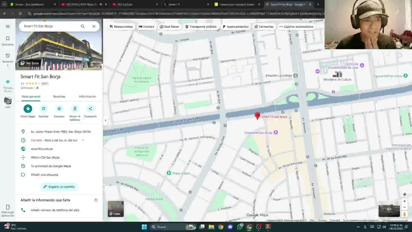This screenshot has height=232, width=412.
Task: Open WhatsApp from the taskbar
Action: [240, 227]
